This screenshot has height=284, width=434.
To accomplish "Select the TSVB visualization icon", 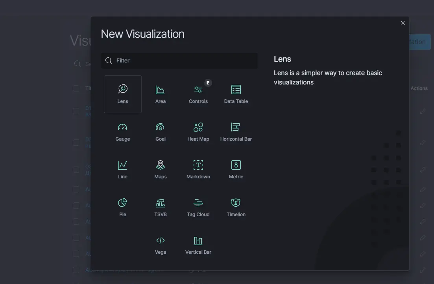I will 161,207.
